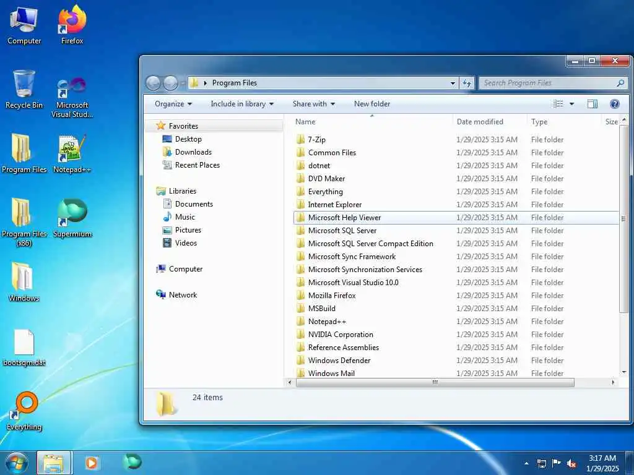Click the Change your view icon
This screenshot has height=475, width=634.
tap(558, 104)
